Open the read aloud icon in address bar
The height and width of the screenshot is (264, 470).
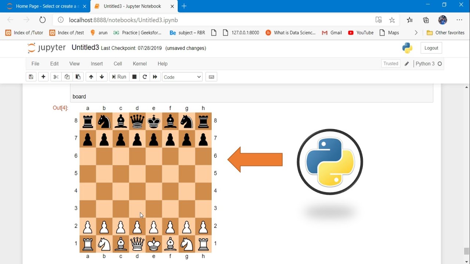[x=378, y=20]
